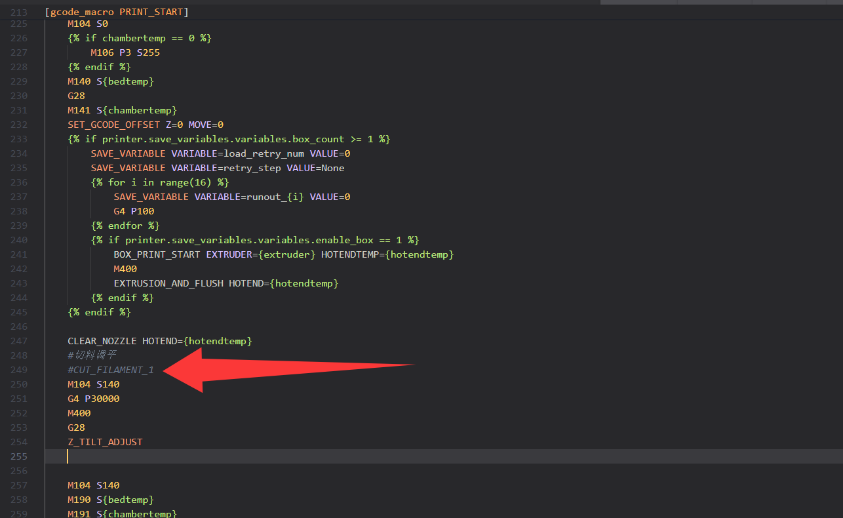Click line number 236 in the gutter
The image size is (843, 518).
click(x=18, y=182)
